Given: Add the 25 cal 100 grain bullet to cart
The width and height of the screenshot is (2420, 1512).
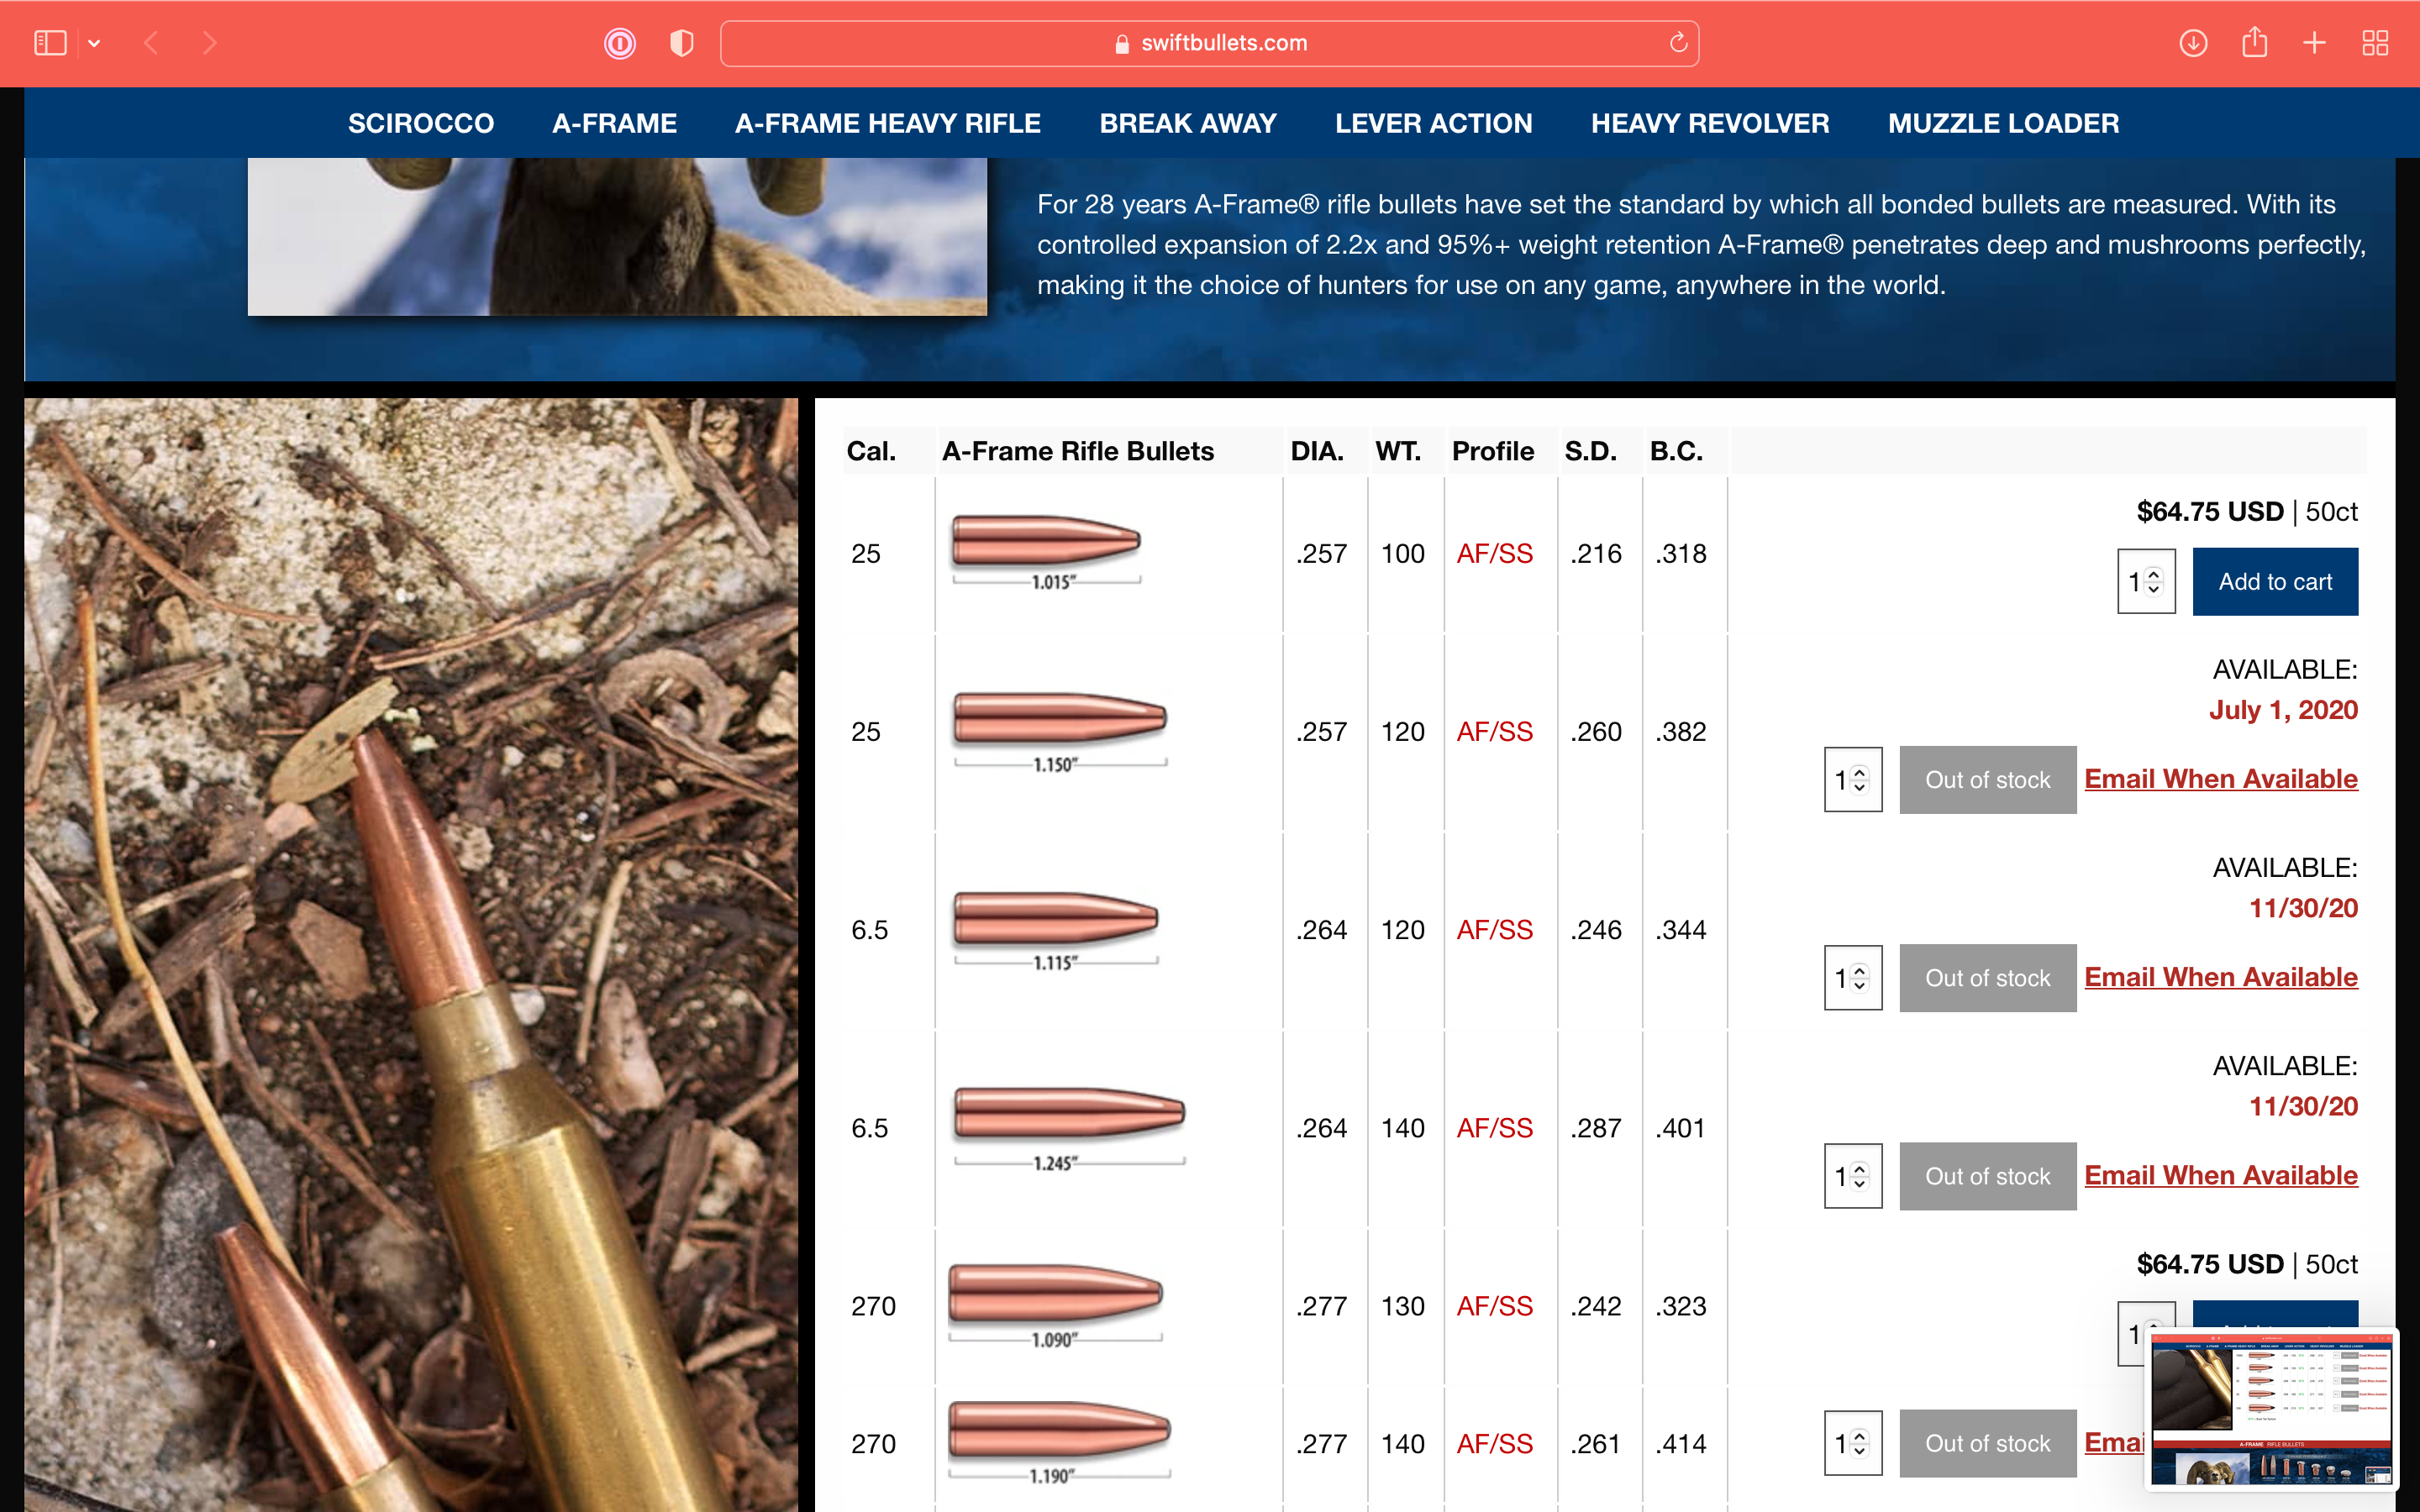Looking at the screenshot, I should point(2275,581).
